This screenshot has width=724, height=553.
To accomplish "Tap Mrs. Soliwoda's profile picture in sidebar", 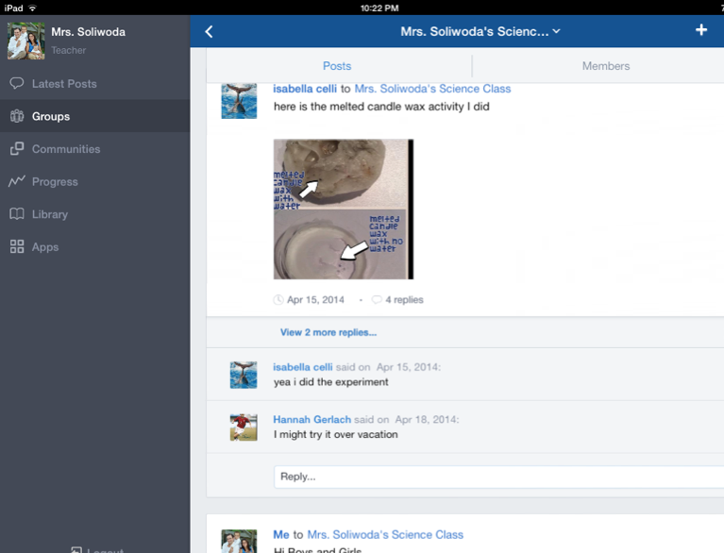I will click(x=25, y=41).
